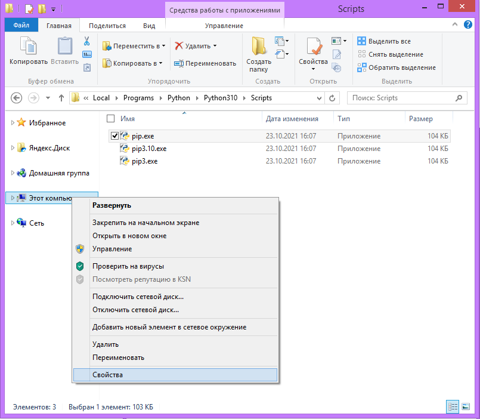
Task: Click the Create folder (Создать папку) icon
Action: 259,46
